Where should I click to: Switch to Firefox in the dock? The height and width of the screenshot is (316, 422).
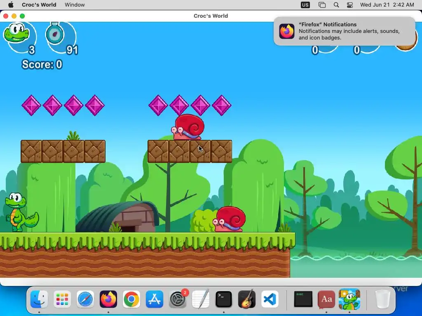(108, 299)
